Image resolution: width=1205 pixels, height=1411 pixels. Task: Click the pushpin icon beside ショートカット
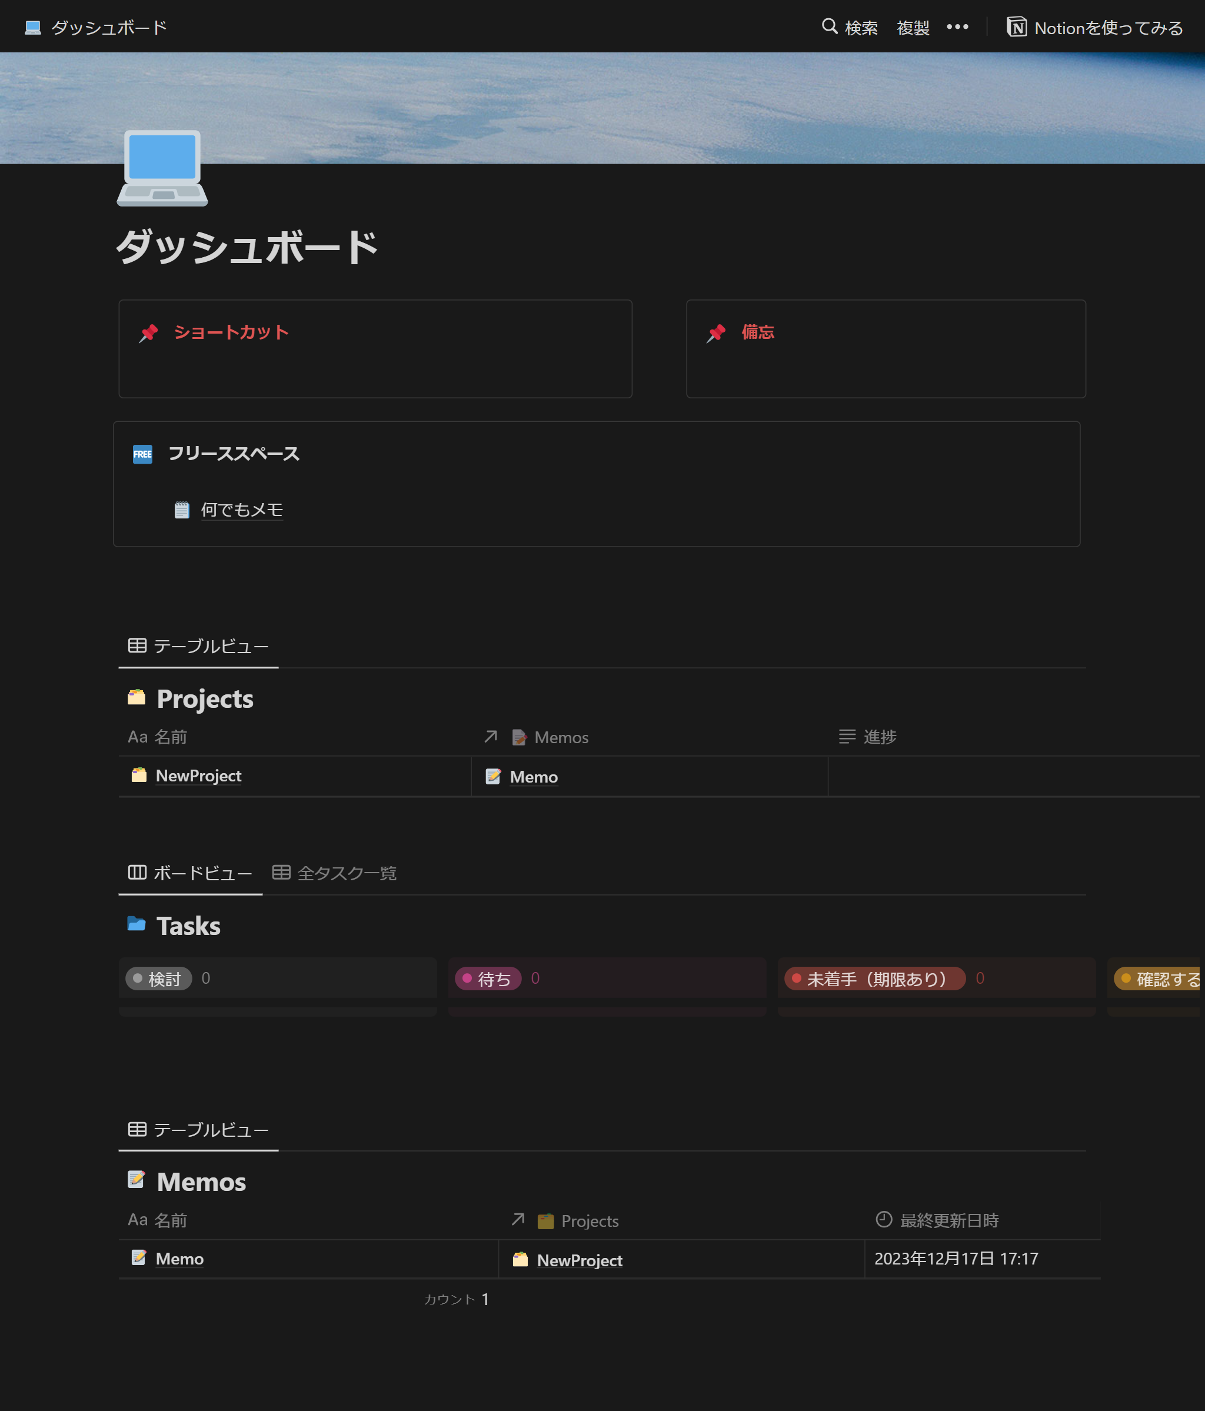pos(149,332)
